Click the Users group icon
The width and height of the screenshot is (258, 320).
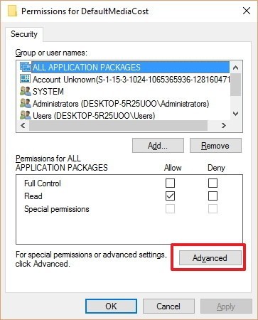click(x=26, y=115)
